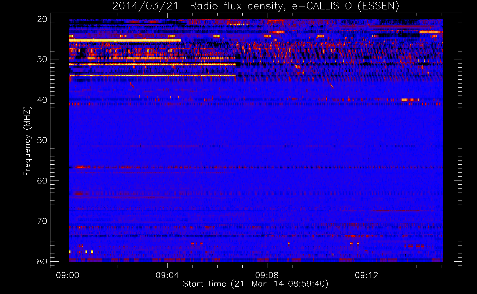Click the 40 MHz frequency tick label
The image size is (477, 294).
[42, 100]
